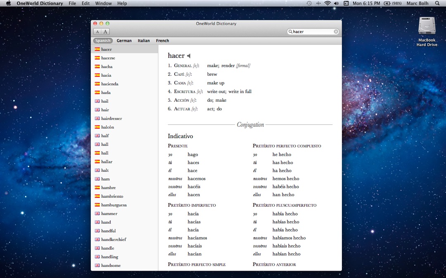Select handkerchief in word list
This screenshot has width=446, height=278.
coord(125,239)
